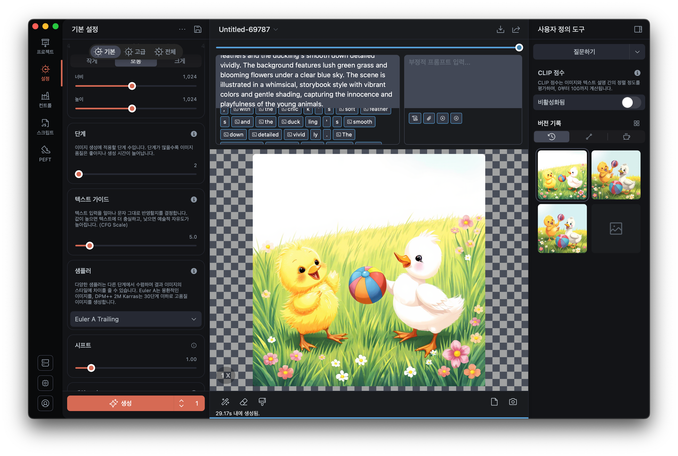The image size is (678, 456).
Task: Open the 컨트롤 sidebar section
Action: point(45,100)
